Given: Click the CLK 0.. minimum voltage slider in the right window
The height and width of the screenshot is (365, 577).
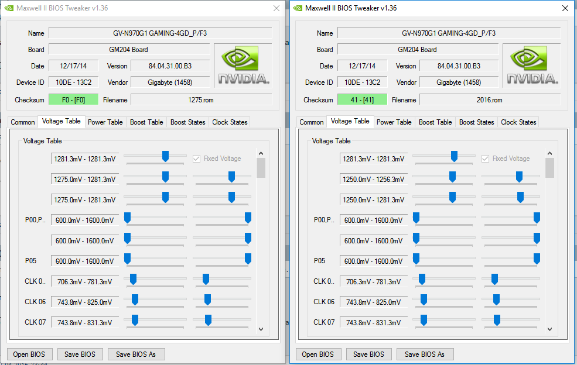Looking at the screenshot, I should pyautogui.click(x=422, y=280).
